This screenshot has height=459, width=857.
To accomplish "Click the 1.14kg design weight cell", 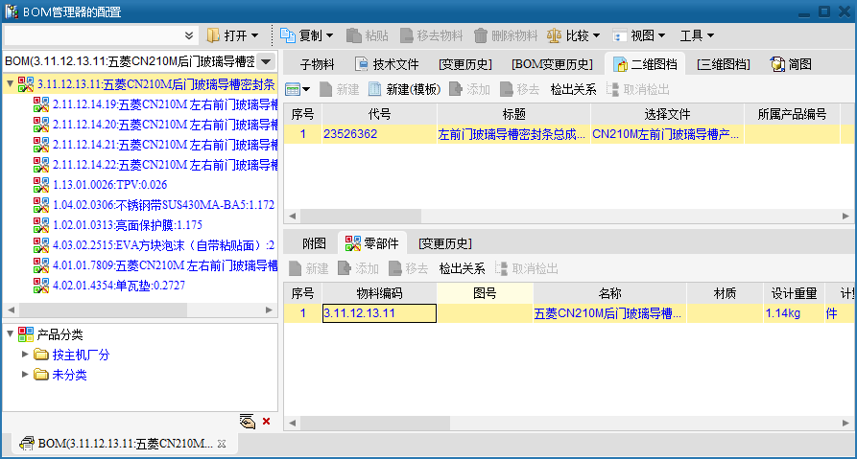I will coord(794,313).
